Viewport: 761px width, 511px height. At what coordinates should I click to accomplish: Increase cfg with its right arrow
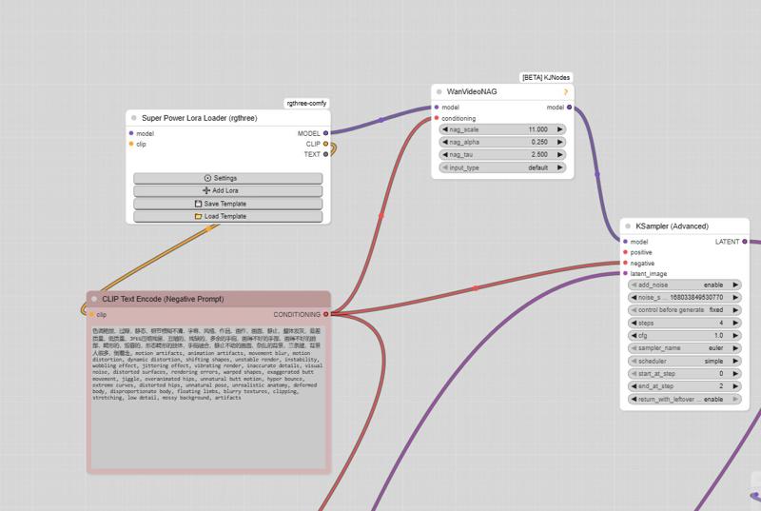click(735, 335)
